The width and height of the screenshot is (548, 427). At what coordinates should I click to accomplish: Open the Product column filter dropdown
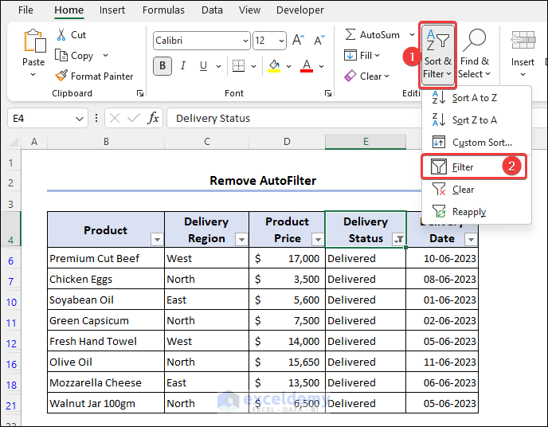pyautogui.click(x=157, y=239)
